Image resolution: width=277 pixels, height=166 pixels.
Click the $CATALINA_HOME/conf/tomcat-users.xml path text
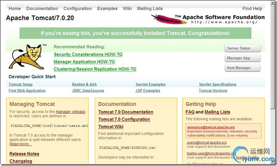[x=49, y=125]
